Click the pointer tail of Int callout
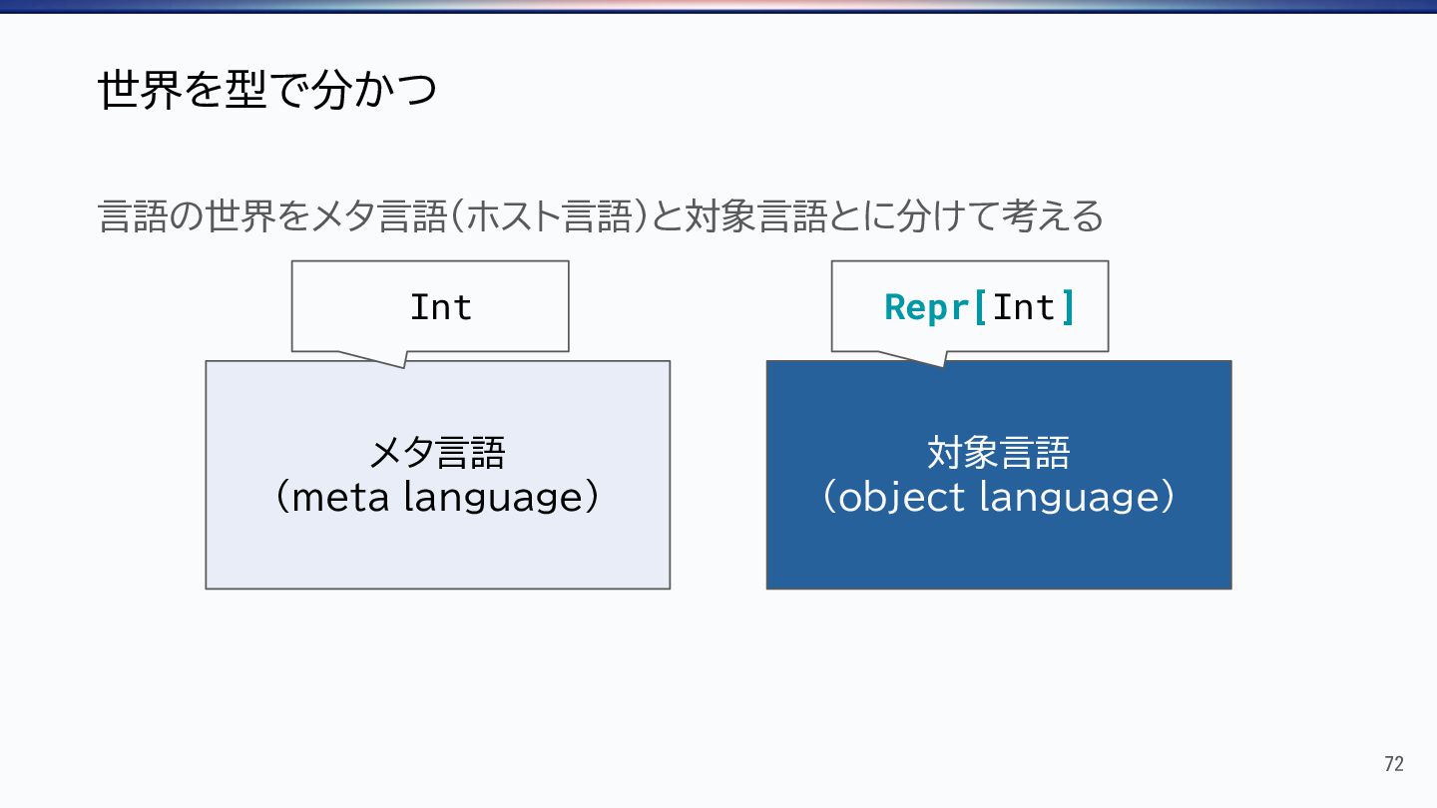1437x808 pixels. 401,360
